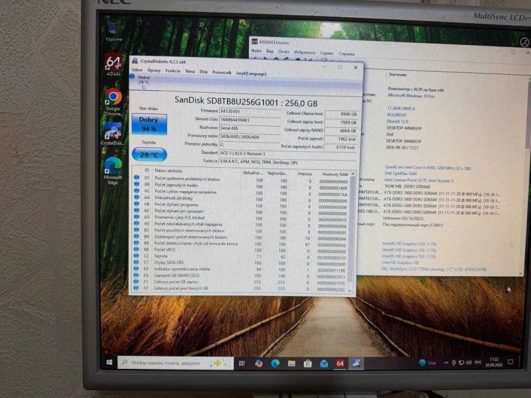
Task: Open the Mail app from the taskbar
Action: tap(324, 364)
